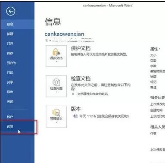Click the 标记 property label
The width and height of the screenshot is (165, 163).
tap(153, 82)
